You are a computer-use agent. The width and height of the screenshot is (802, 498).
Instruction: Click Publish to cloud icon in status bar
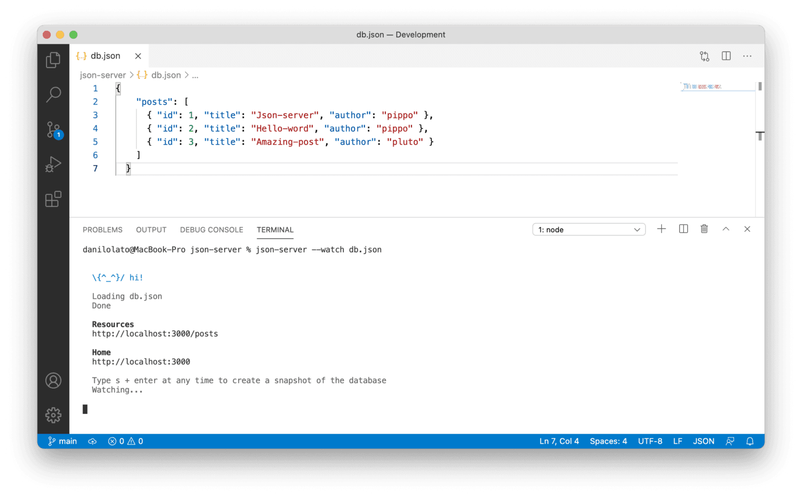coord(92,442)
